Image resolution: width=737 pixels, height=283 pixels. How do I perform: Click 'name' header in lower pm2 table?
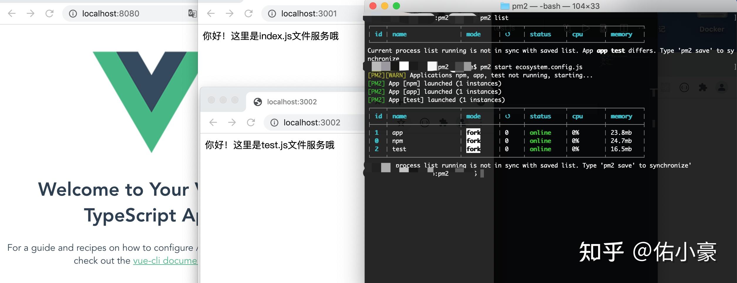pyautogui.click(x=399, y=116)
